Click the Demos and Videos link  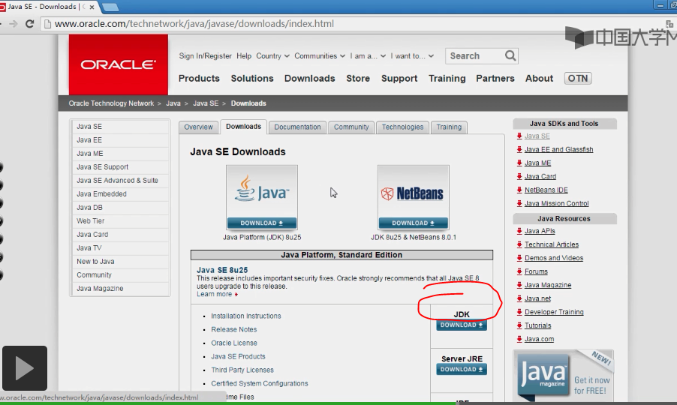coord(553,258)
